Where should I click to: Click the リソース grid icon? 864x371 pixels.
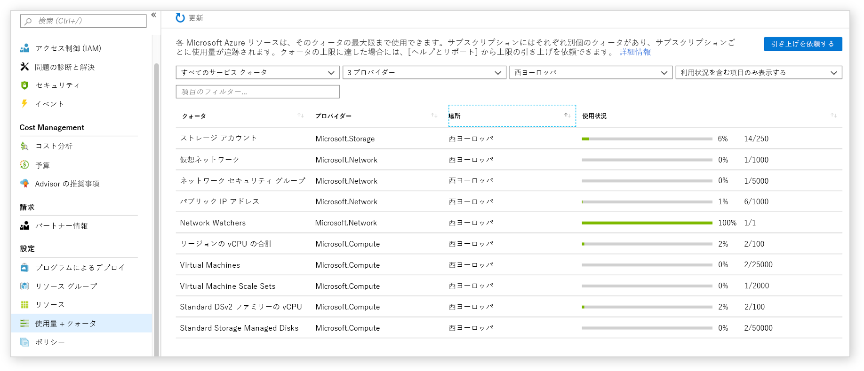point(25,304)
